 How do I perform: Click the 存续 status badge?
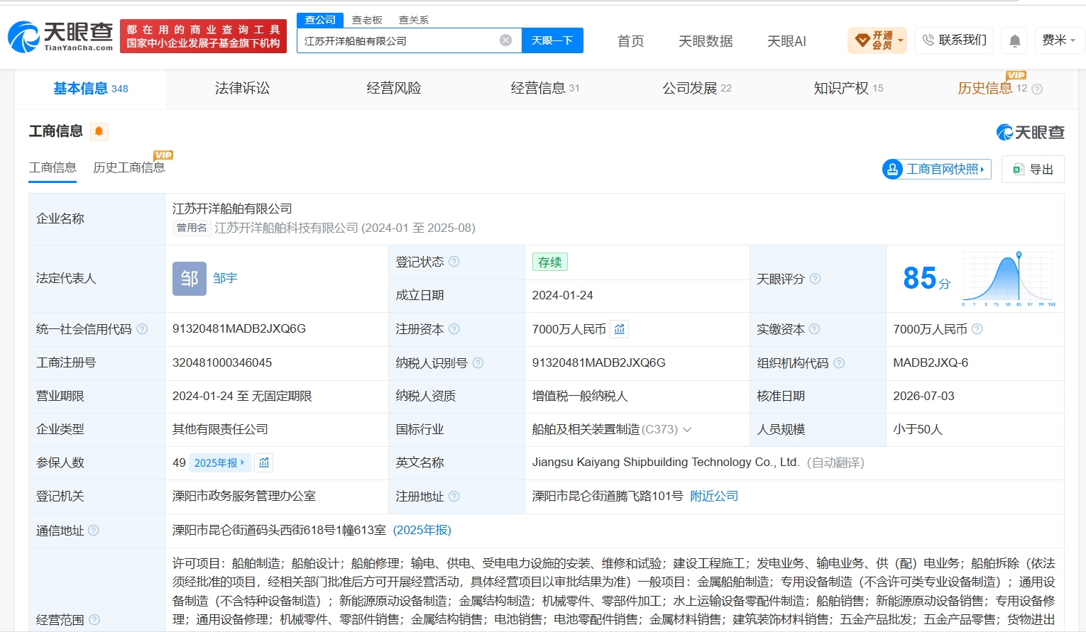point(549,262)
